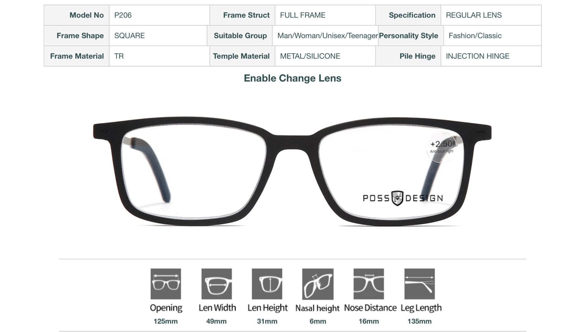Click the Suitable Group label cell
This screenshot has height=332, width=586.
click(240, 36)
